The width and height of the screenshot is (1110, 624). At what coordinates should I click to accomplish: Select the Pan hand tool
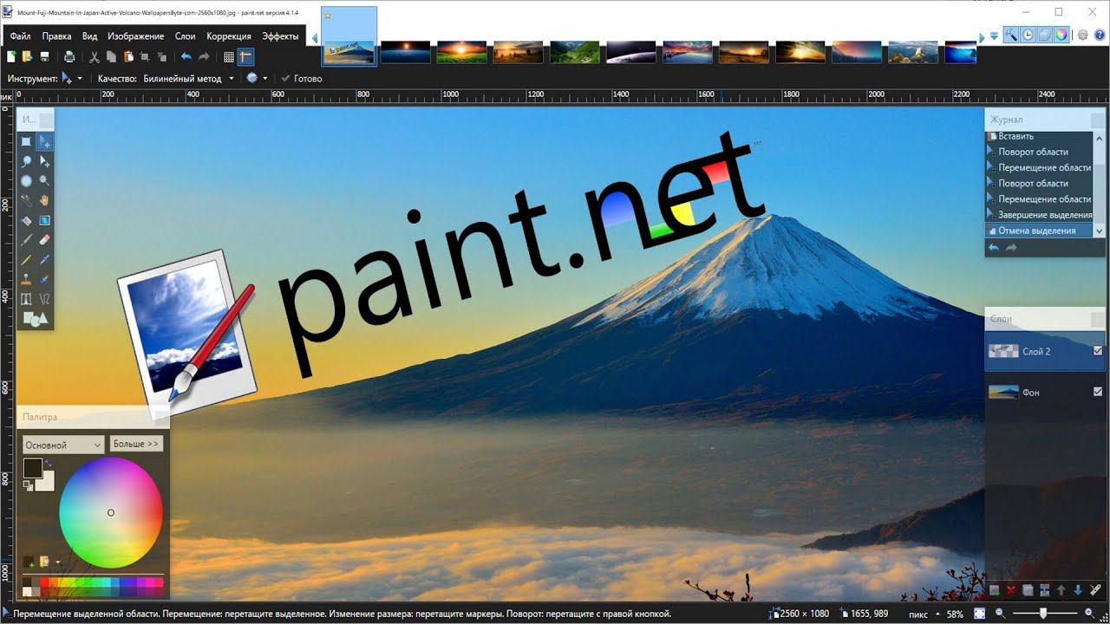(44, 201)
